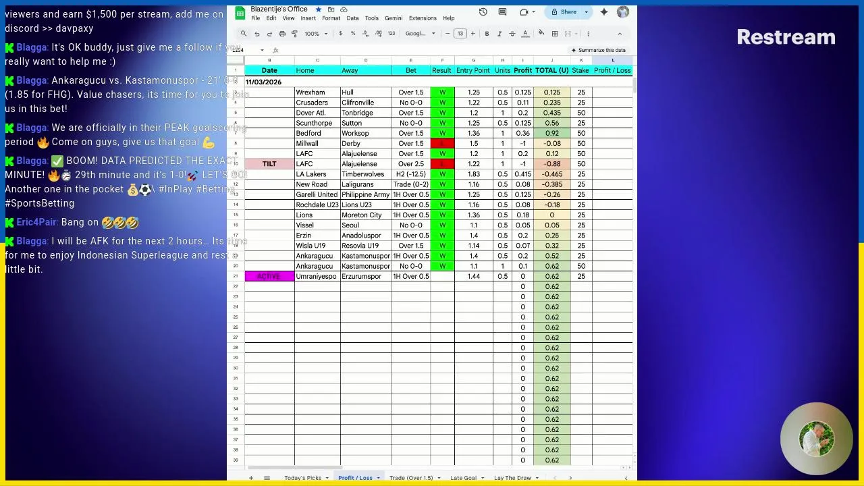Click the font size input field
The height and width of the screenshot is (486, 864).
point(460,34)
